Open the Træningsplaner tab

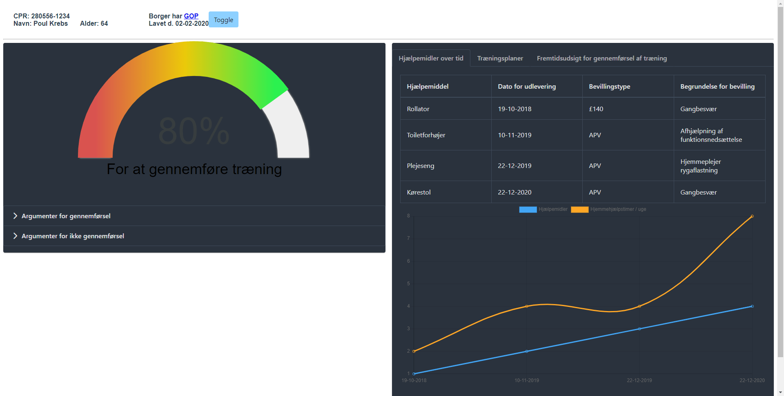pyautogui.click(x=500, y=58)
